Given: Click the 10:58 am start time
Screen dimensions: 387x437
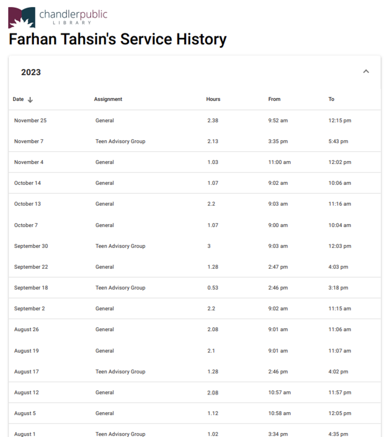Looking at the screenshot, I should click(x=279, y=413).
